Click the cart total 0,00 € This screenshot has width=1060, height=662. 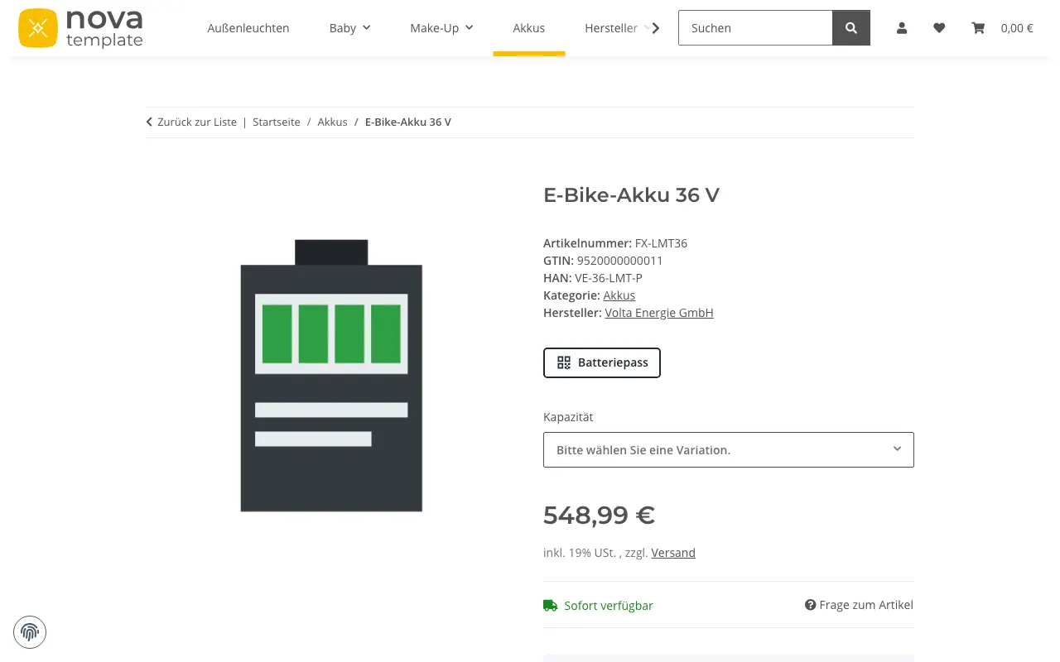(1017, 28)
